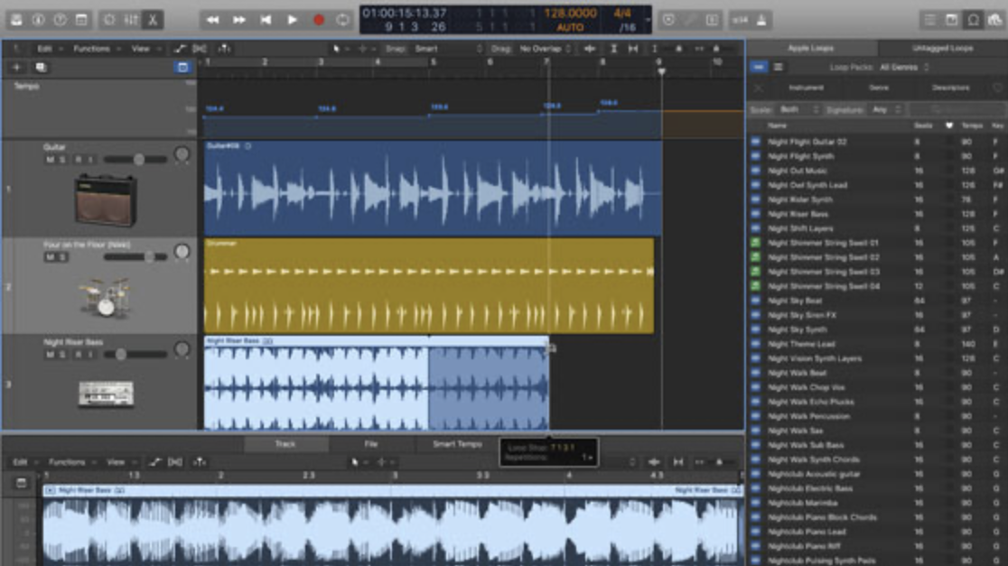The height and width of the screenshot is (566, 1008).
Task: Open List Editors in the control bar
Action: [929, 20]
